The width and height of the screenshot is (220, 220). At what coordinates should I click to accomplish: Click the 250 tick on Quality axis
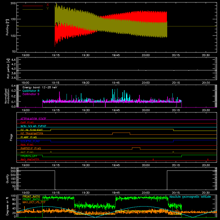click(x=13, y=171)
